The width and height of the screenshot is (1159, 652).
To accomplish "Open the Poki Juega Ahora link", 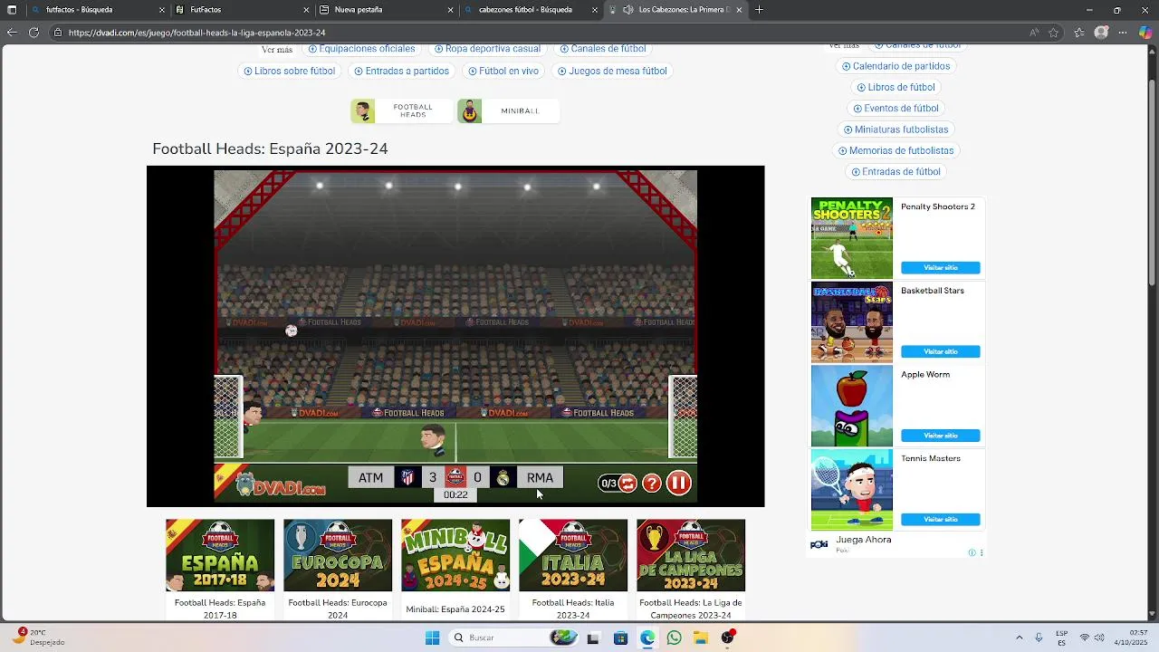I will click(863, 540).
